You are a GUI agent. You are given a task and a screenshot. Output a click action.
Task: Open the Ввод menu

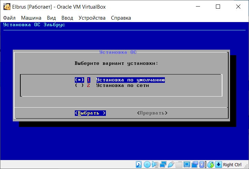click(67, 18)
